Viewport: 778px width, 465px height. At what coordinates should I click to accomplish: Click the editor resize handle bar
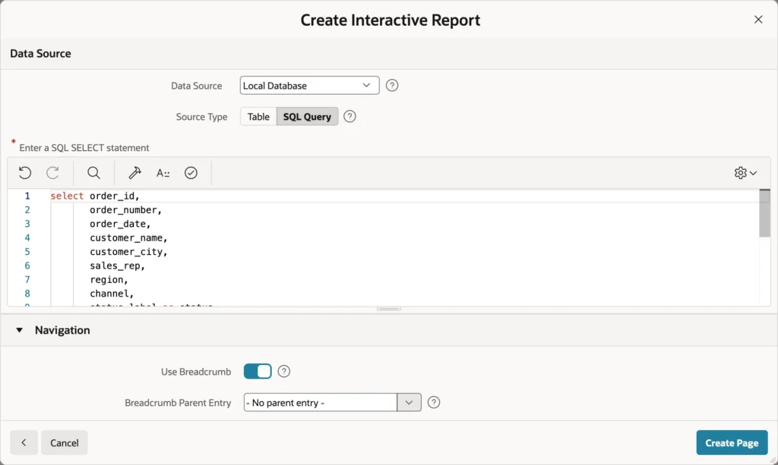389,309
